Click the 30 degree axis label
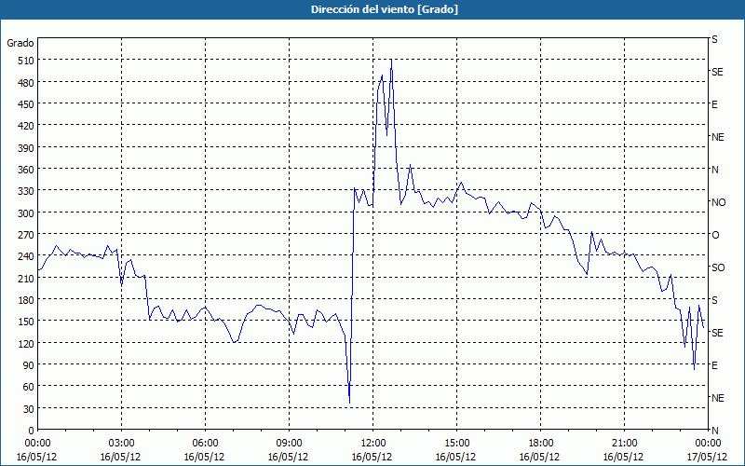Image resolution: width=745 pixels, height=466 pixels. pos(28,409)
